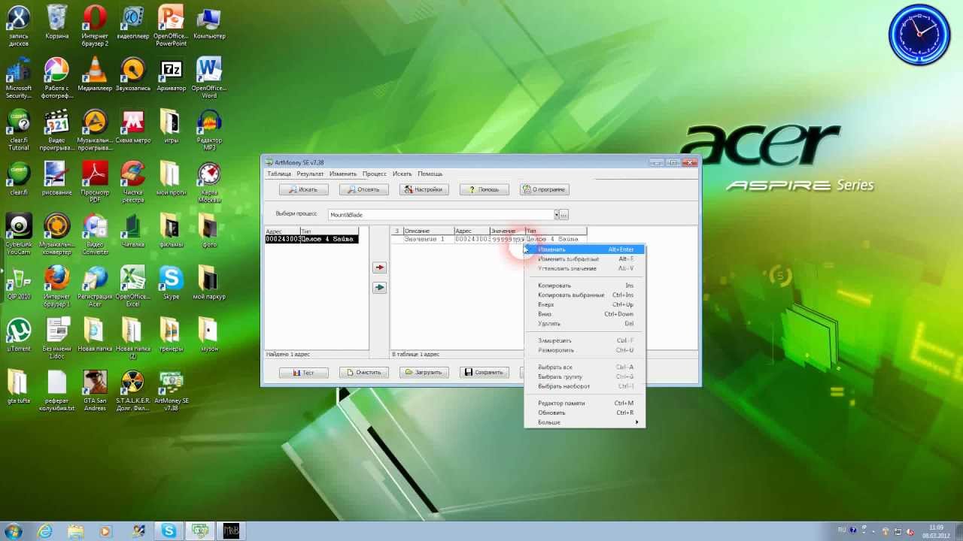Open the S.T.A.L.K.E.R. desktop icon

pos(133,390)
